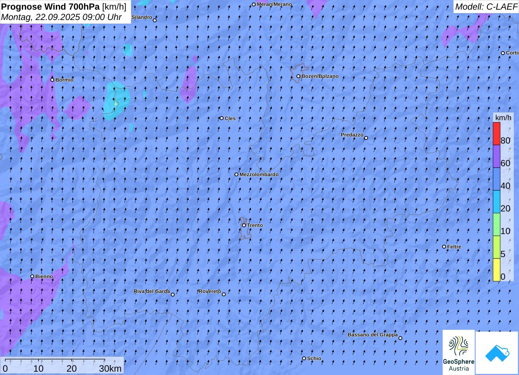Click the Feltre town marker

(x=444, y=247)
